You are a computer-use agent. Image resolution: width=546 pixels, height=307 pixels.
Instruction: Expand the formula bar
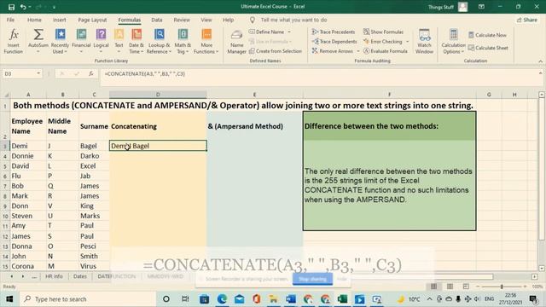click(x=540, y=73)
